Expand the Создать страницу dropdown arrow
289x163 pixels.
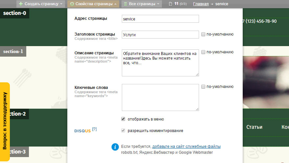click(61, 4)
